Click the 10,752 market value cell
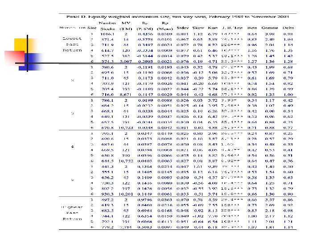 (126, 161)
